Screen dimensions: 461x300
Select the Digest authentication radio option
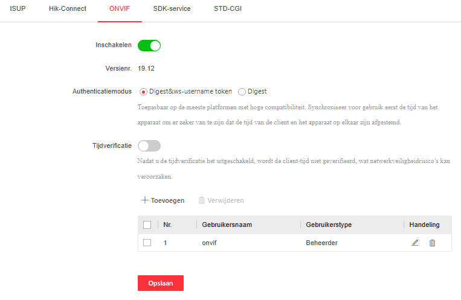[x=242, y=92]
